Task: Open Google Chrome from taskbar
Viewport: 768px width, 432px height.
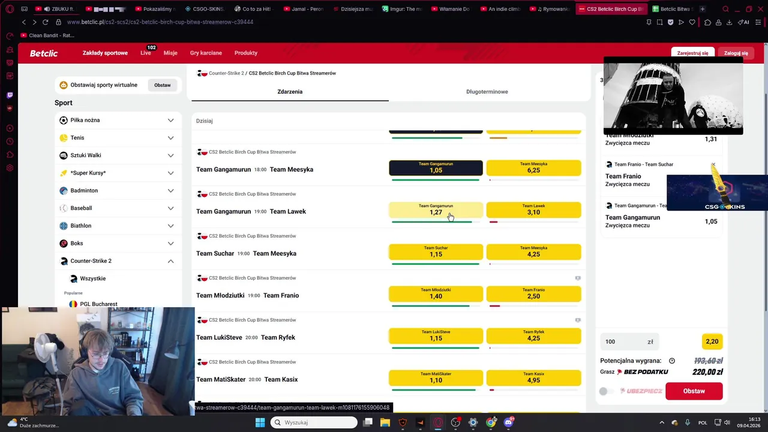Action: (x=491, y=422)
